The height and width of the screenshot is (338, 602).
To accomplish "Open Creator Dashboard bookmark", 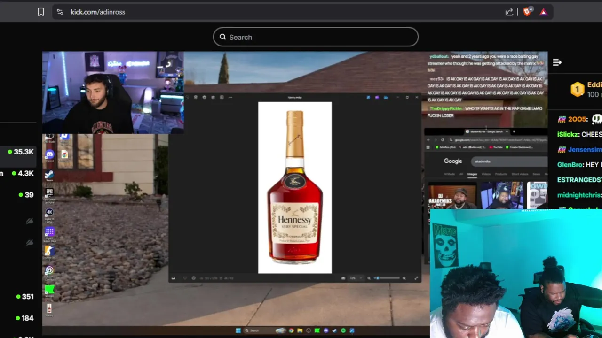I will (x=520, y=147).
